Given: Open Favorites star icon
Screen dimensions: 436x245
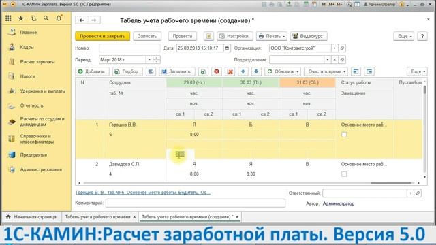Looking at the screenshot, I should [21, 18].
